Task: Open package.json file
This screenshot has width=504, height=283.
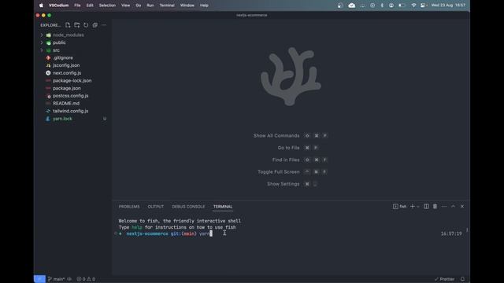Action: pyautogui.click(x=67, y=88)
